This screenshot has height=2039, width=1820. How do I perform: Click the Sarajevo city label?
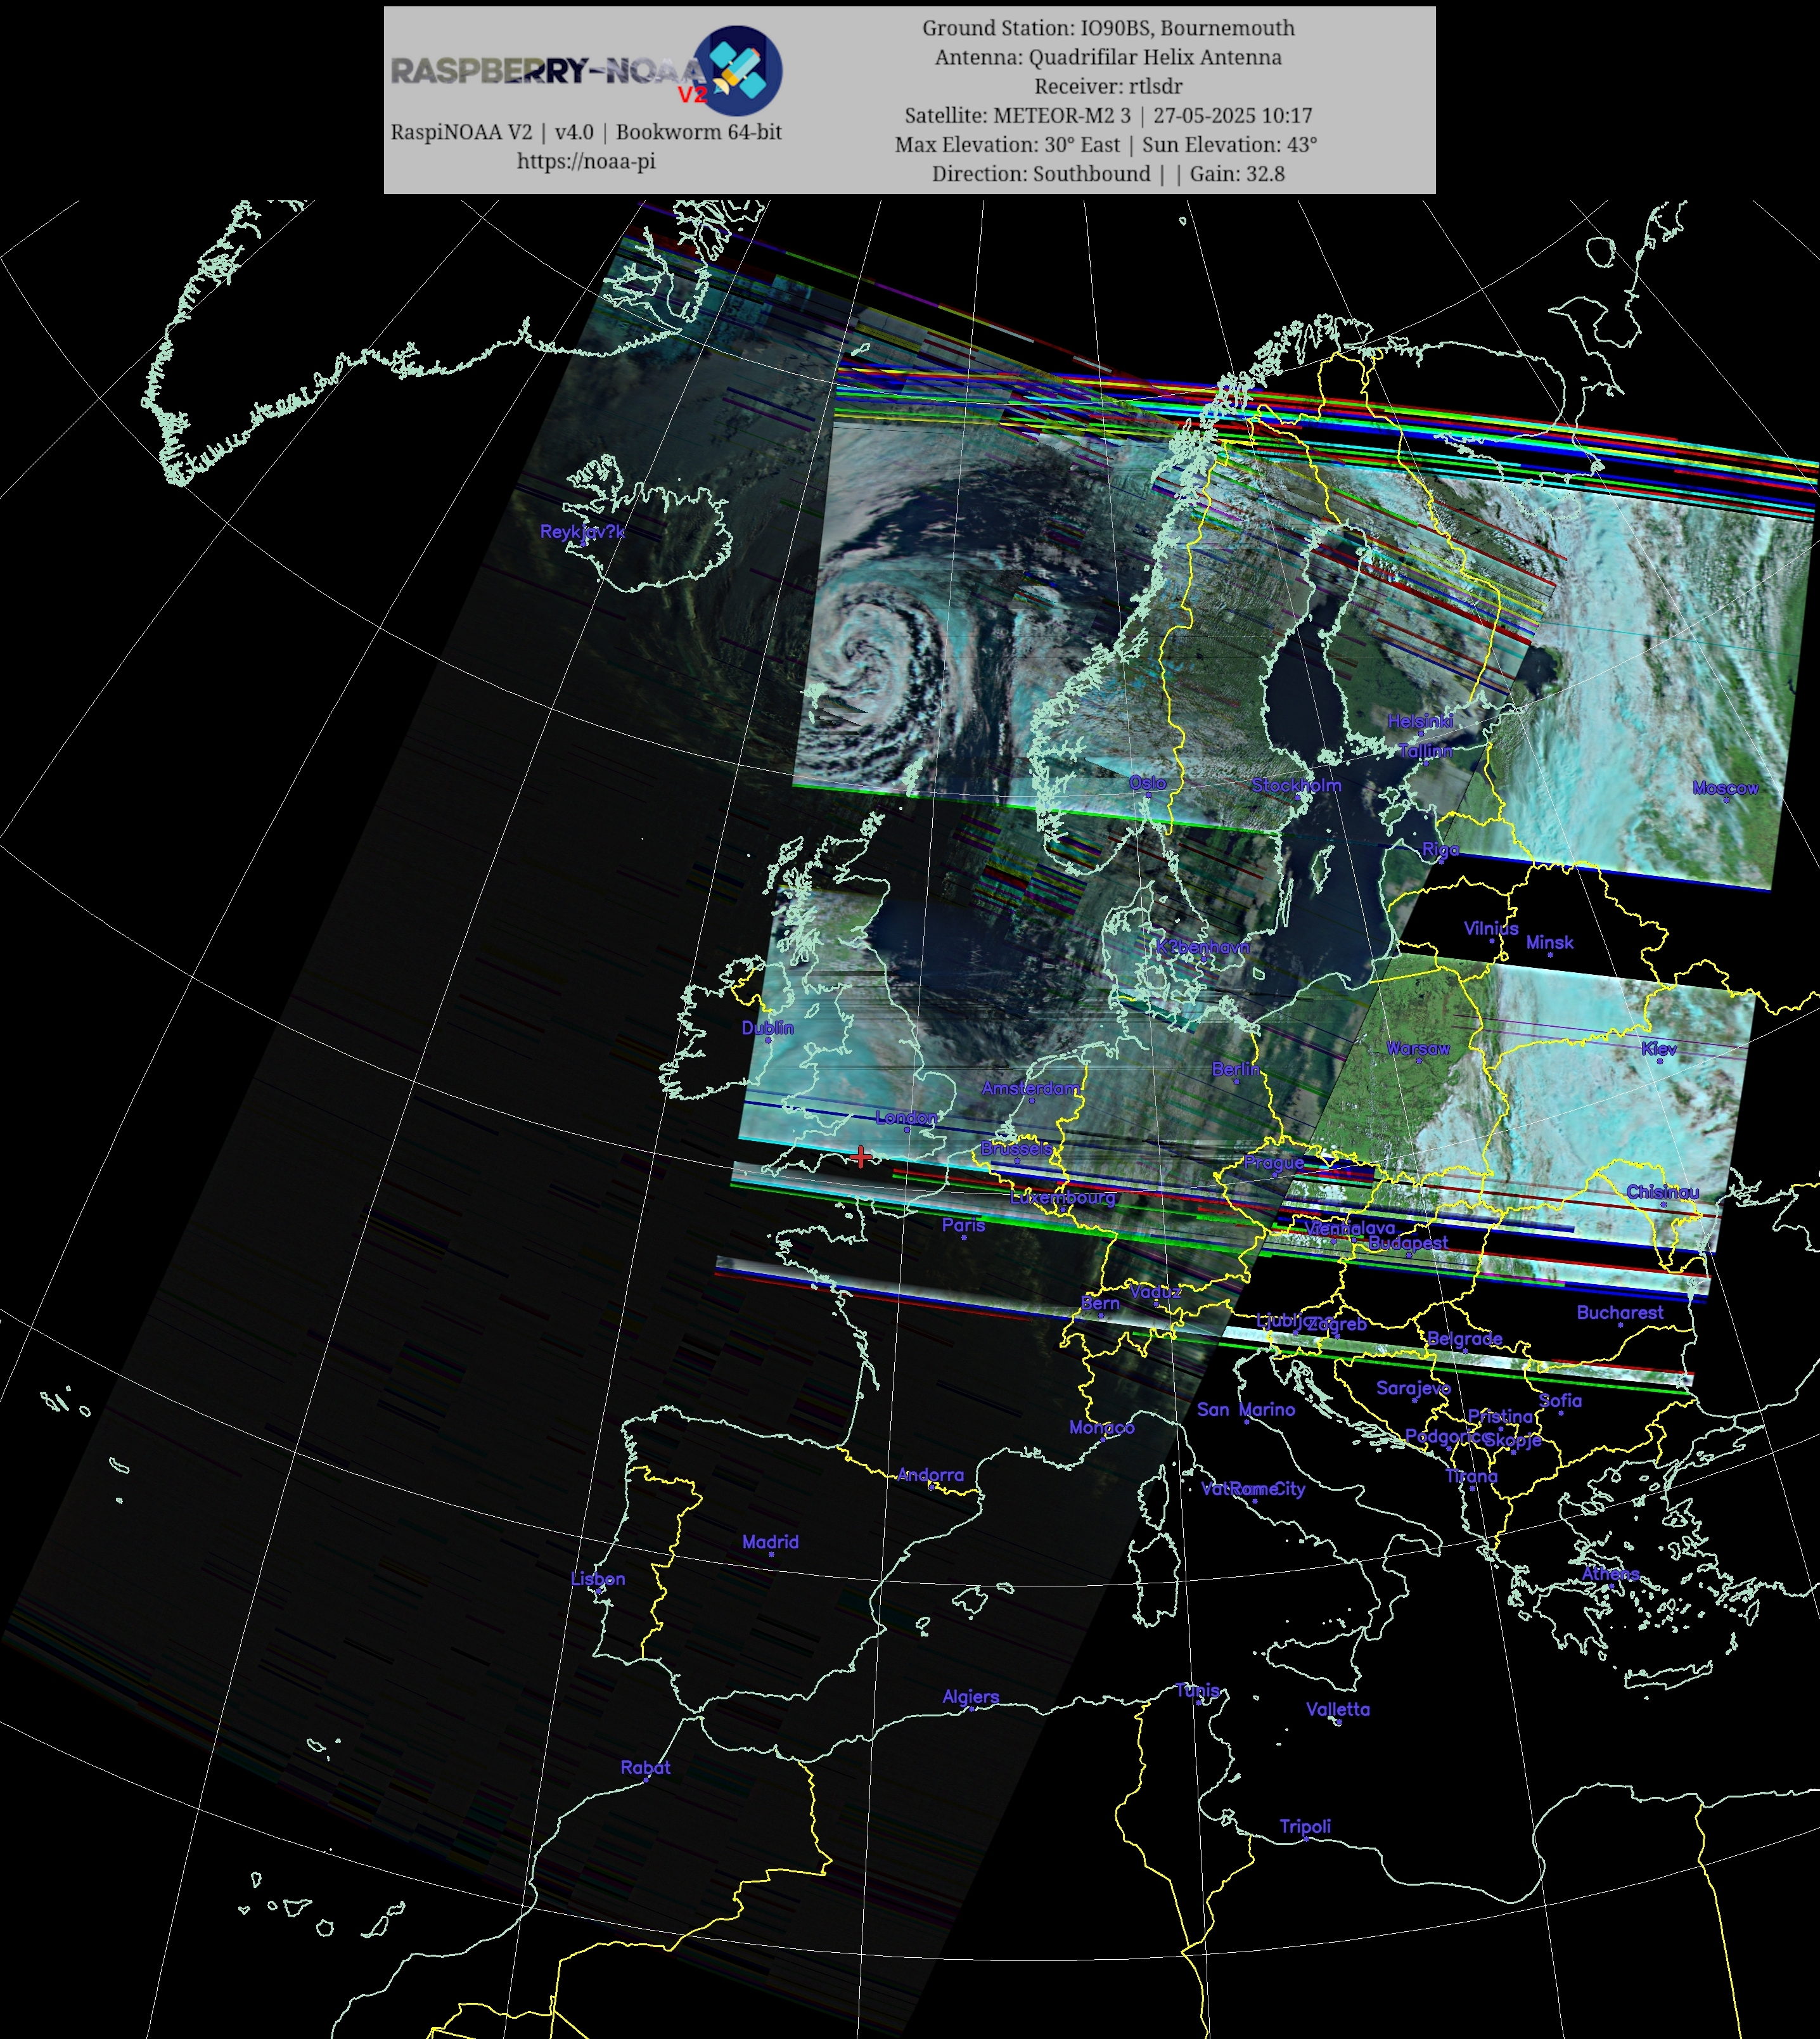[x=1413, y=1388]
